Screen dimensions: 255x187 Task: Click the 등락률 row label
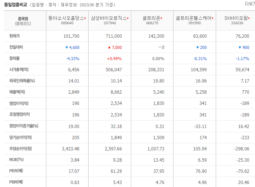15,58
